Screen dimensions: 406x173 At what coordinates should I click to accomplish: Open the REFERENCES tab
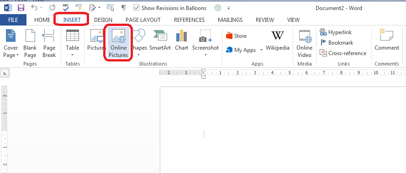click(189, 20)
